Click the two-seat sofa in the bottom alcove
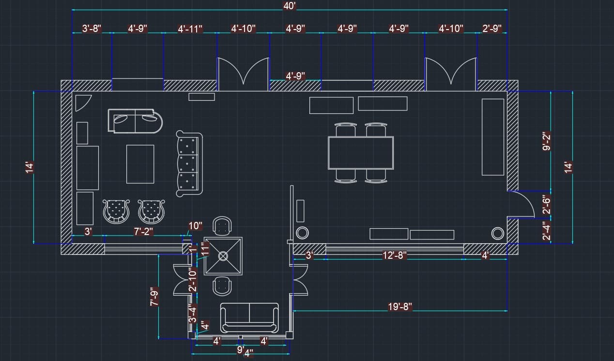This screenshot has height=361, width=614. 249,317
